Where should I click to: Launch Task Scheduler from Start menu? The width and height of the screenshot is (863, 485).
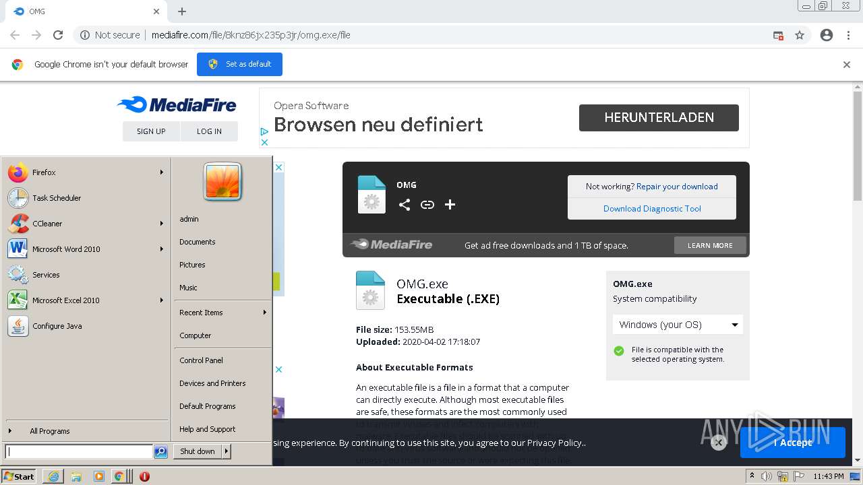click(x=86, y=198)
